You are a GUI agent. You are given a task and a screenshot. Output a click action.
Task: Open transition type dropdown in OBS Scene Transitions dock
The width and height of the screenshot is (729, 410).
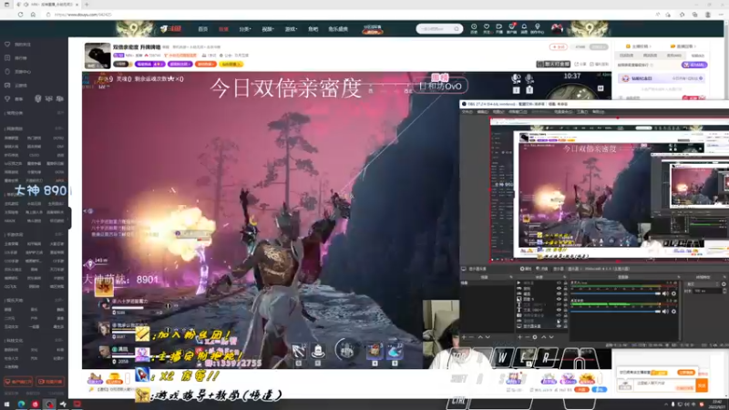(703, 284)
